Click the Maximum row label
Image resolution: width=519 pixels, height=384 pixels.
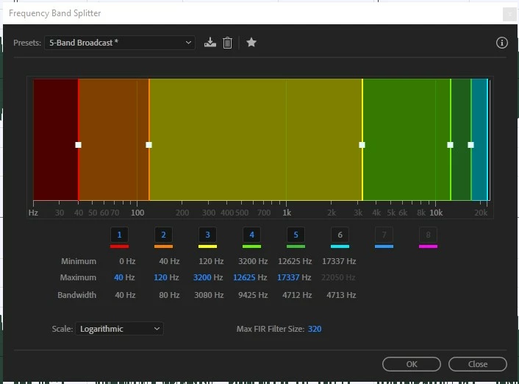[78, 277]
